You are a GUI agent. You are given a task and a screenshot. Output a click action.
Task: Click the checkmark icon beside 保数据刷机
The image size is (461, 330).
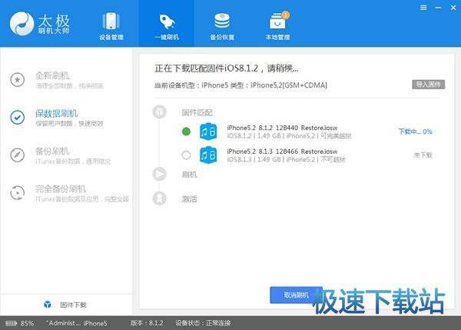coord(18,118)
